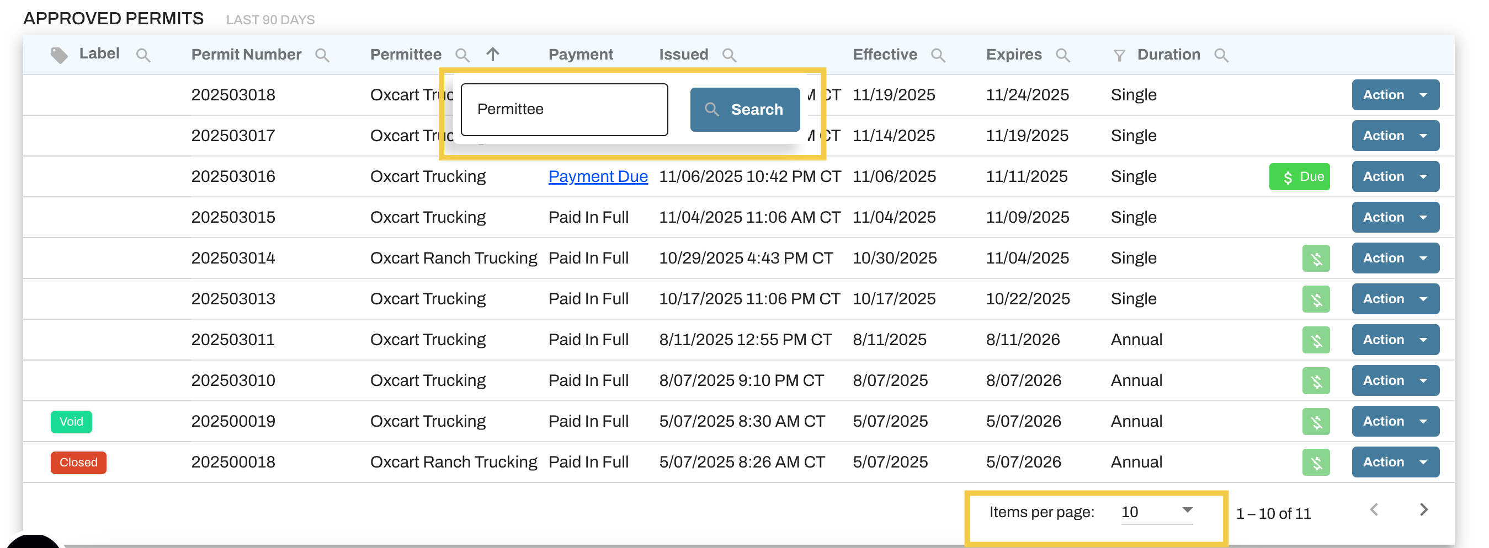Click Oxcart Ranch Trucking on permit 202500018

[x=454, y=463]
